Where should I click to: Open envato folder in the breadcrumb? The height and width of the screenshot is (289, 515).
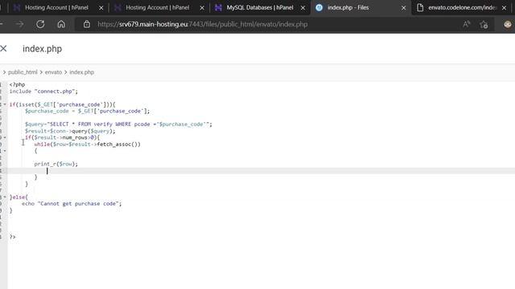[53, 72]
